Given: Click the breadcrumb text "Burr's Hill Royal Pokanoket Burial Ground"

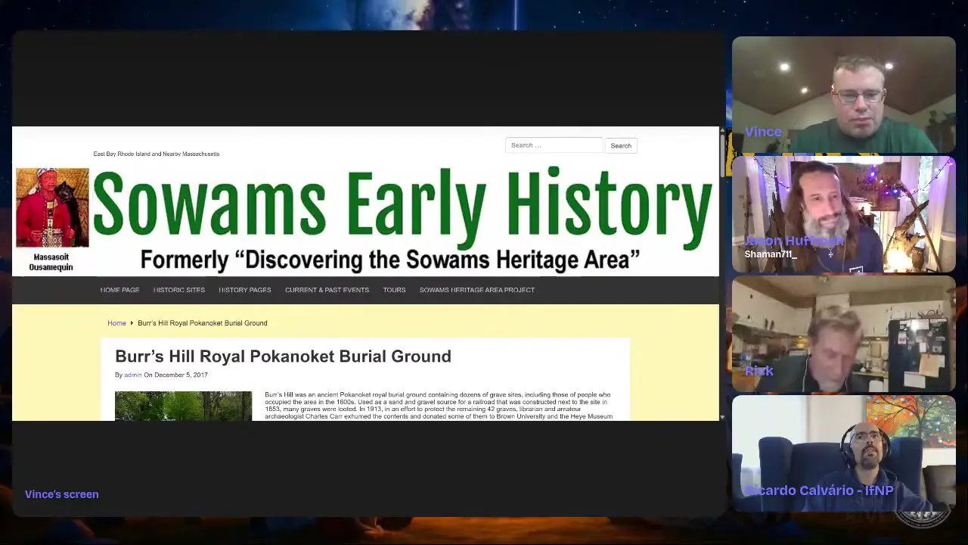Looking at the screenshot, I should click(x=203, y=323).
